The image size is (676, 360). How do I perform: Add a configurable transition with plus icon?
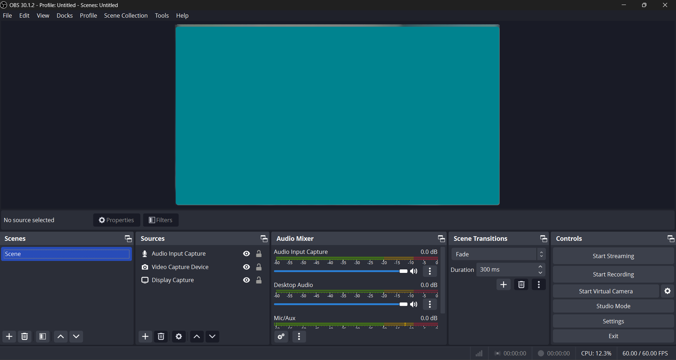point(503,285)
